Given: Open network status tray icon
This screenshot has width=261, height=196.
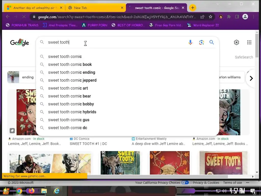Looking at the screenshot, I should point(218,191).
